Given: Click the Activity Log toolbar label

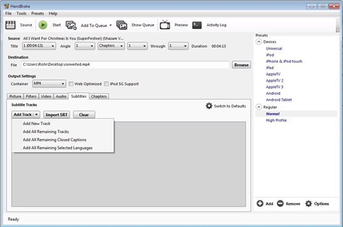Looking at the screenshot, I should click(216, 25).
